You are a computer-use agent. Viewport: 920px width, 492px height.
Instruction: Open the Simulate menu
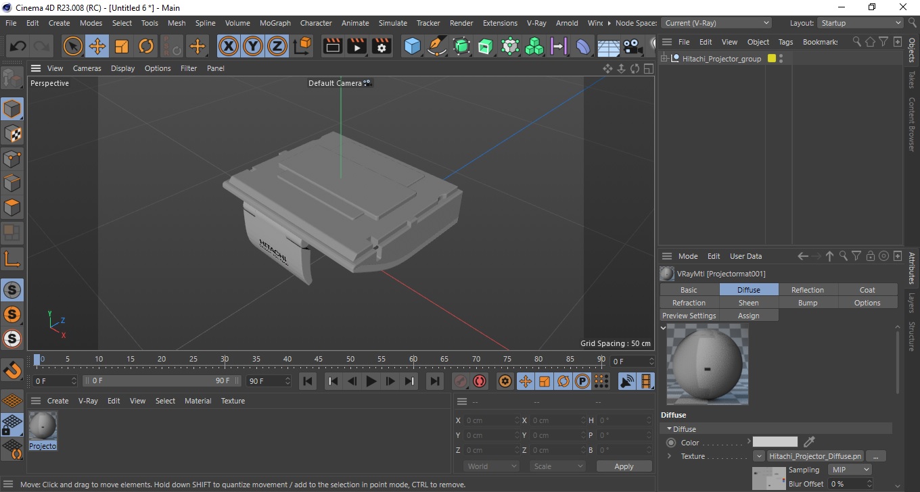tap(393, 23)
